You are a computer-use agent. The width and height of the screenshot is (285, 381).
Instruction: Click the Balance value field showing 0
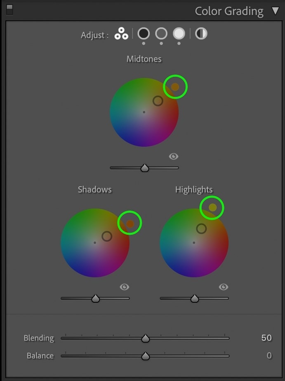pos(269,355)
